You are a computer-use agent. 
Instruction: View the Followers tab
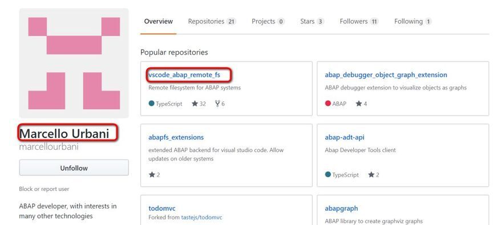coord(359,21)
